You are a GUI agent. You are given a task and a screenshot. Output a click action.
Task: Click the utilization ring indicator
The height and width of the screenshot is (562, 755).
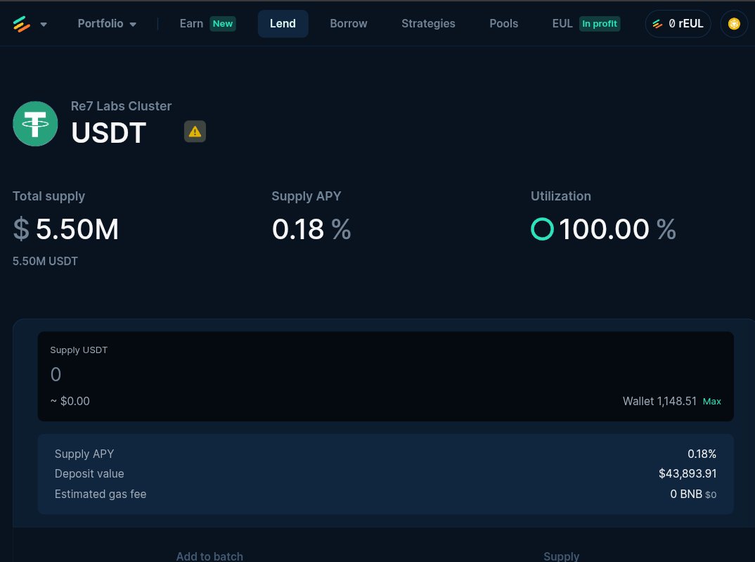pos(542,229)
